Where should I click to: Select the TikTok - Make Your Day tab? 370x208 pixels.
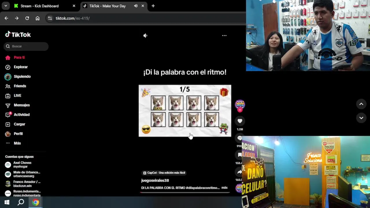(x=108, y=6)
